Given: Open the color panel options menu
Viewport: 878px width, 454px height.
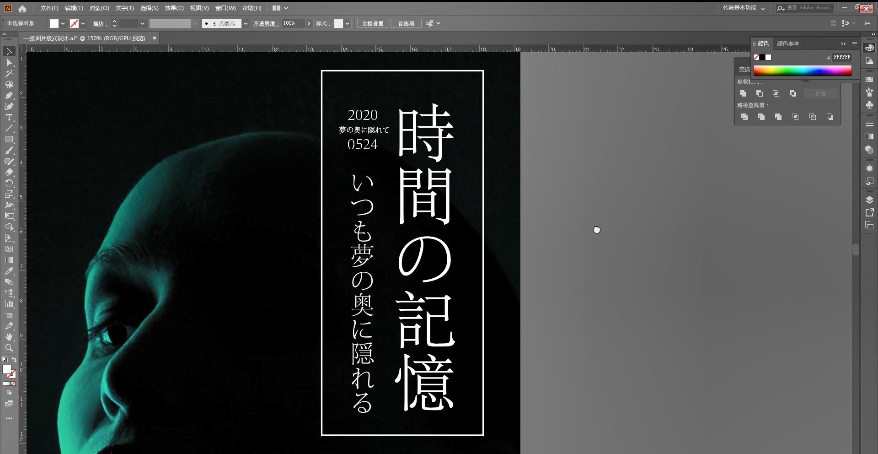Looking at the screenshot, I should tap(855, 44).
